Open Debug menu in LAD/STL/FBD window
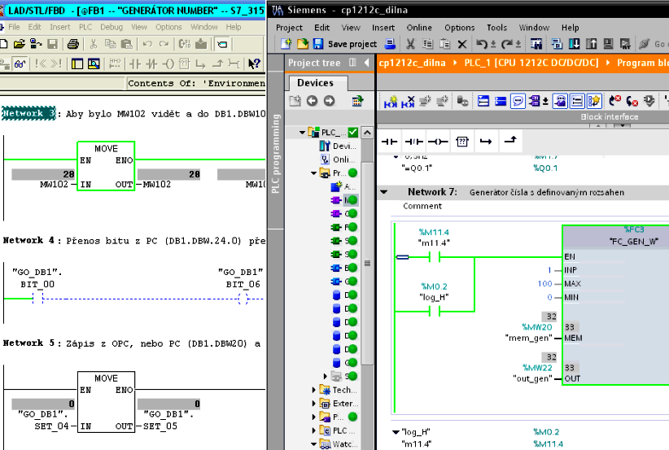 click(x=111, y=27)
